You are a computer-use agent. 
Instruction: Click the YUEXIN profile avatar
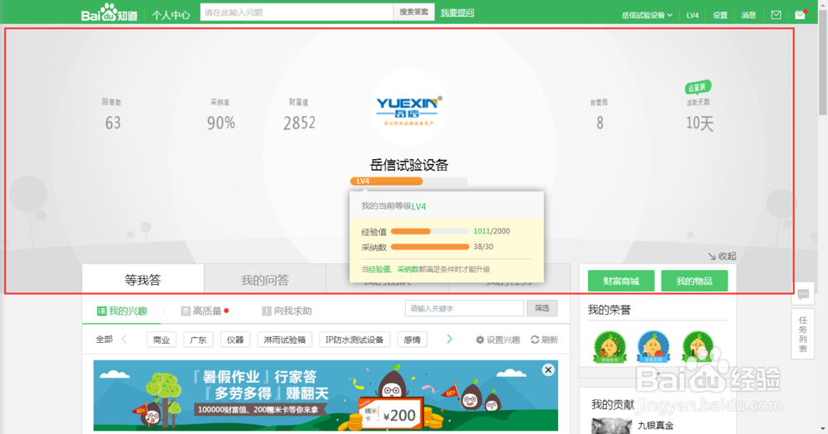click(x=409, y=107)
